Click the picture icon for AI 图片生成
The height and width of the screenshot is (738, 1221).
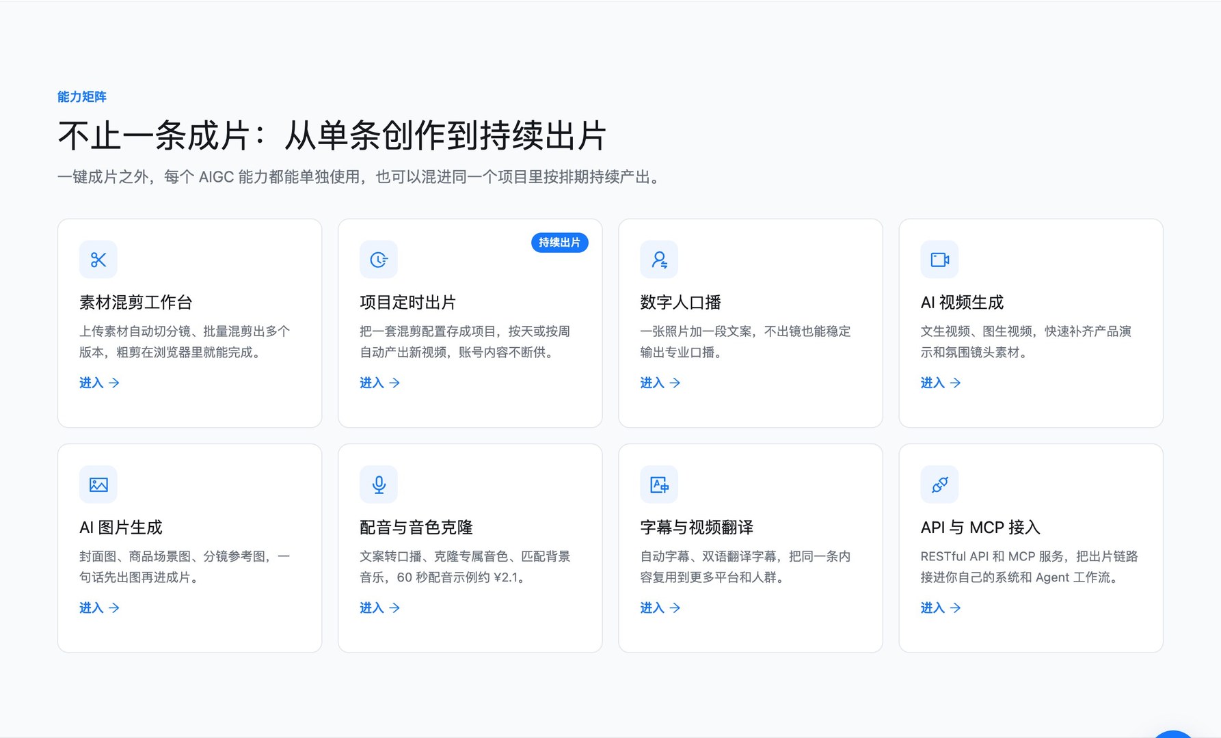click(98, 484)
